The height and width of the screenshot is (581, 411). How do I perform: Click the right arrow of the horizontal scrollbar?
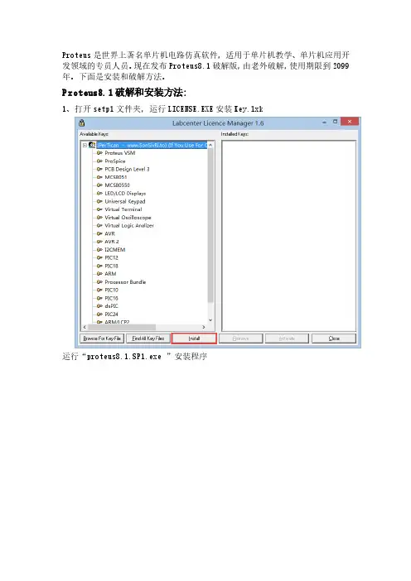click(204, 327)
